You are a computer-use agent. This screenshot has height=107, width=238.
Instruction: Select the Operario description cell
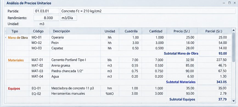pyautogui.click(x=75, y=37)
